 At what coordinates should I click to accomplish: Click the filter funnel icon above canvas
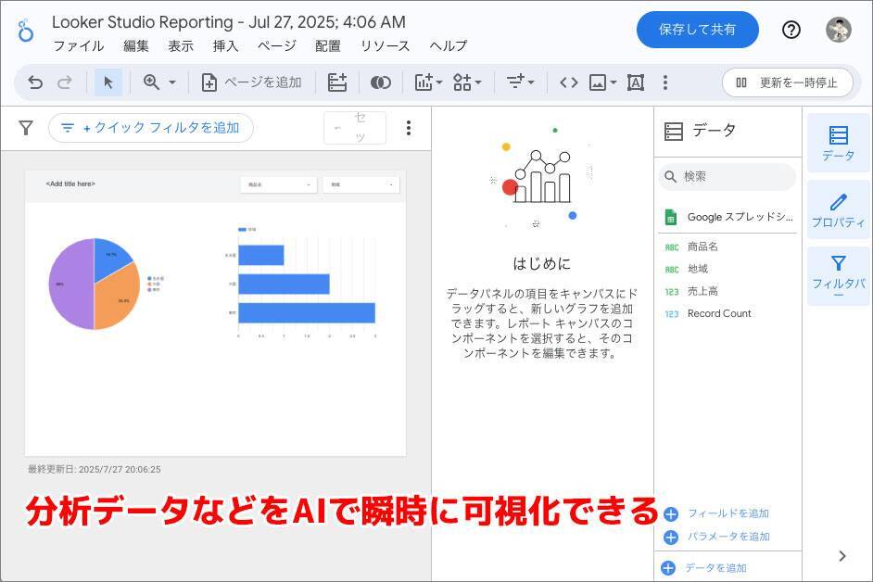(x=26, y=128)
